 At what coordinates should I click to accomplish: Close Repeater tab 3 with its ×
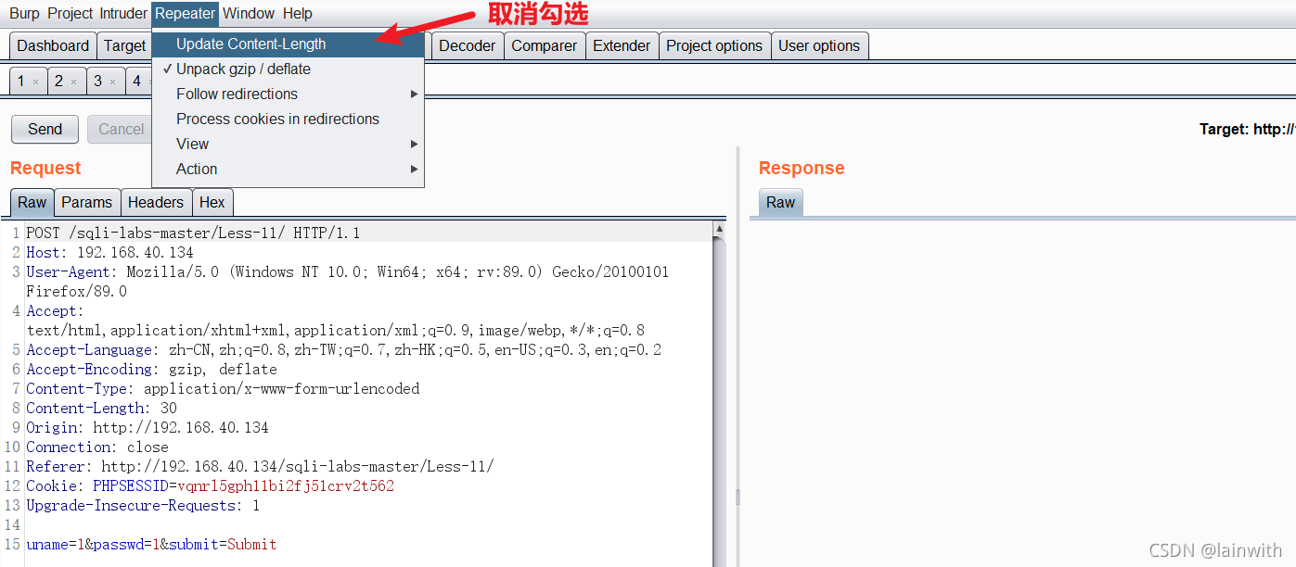(x=113, y=82)
